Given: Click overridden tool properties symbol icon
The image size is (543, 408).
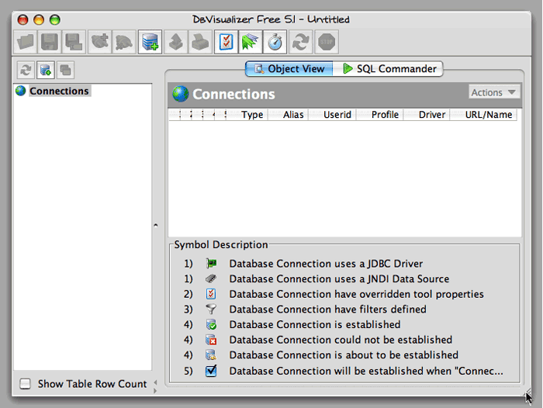Looking at the screenshot, I should [x=211, y=294].
